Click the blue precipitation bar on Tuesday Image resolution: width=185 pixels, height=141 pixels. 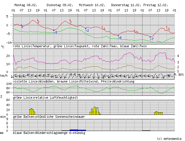78,130
